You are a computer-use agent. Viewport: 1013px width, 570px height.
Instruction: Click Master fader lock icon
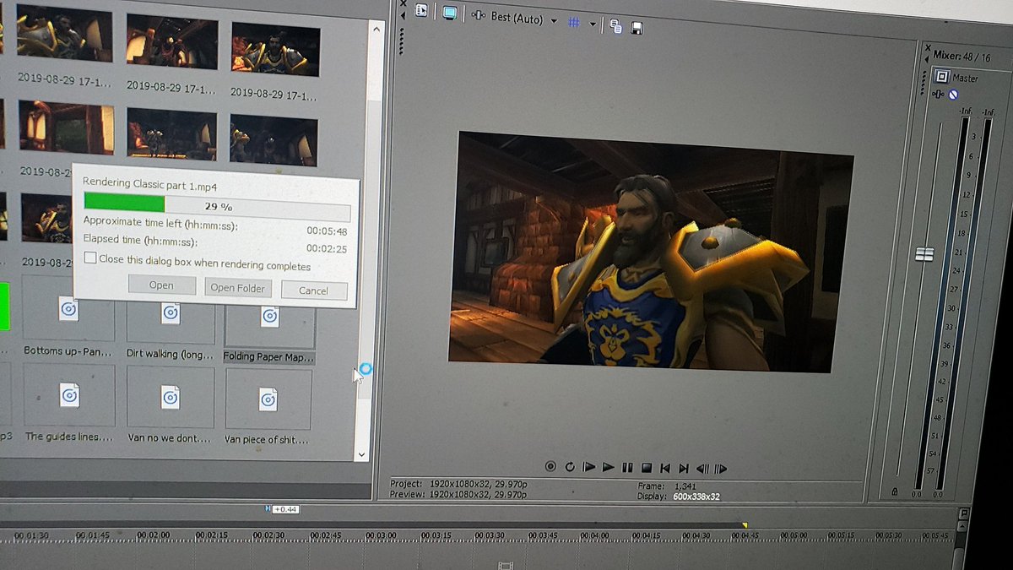point(895,491)
